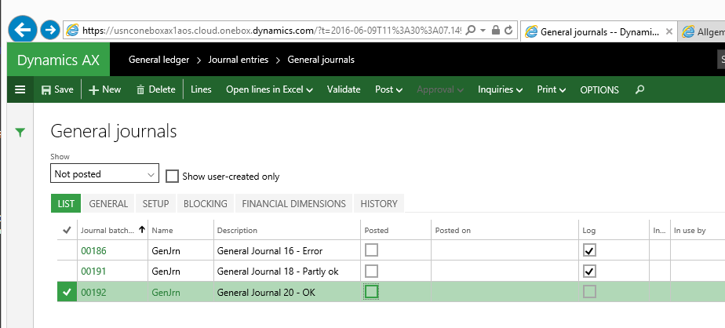Toggle Posted checkbox for journal 00186
The width and height of the screenshot is (725, 328).
pyautogui.click(x=371, y=250)
